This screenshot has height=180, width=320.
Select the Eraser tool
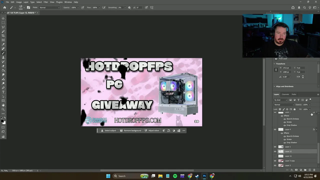point(3,66)
